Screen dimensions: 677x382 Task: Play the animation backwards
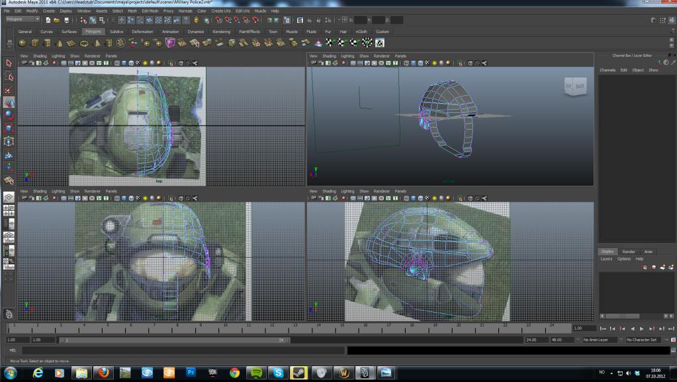(x=632, y=328)
